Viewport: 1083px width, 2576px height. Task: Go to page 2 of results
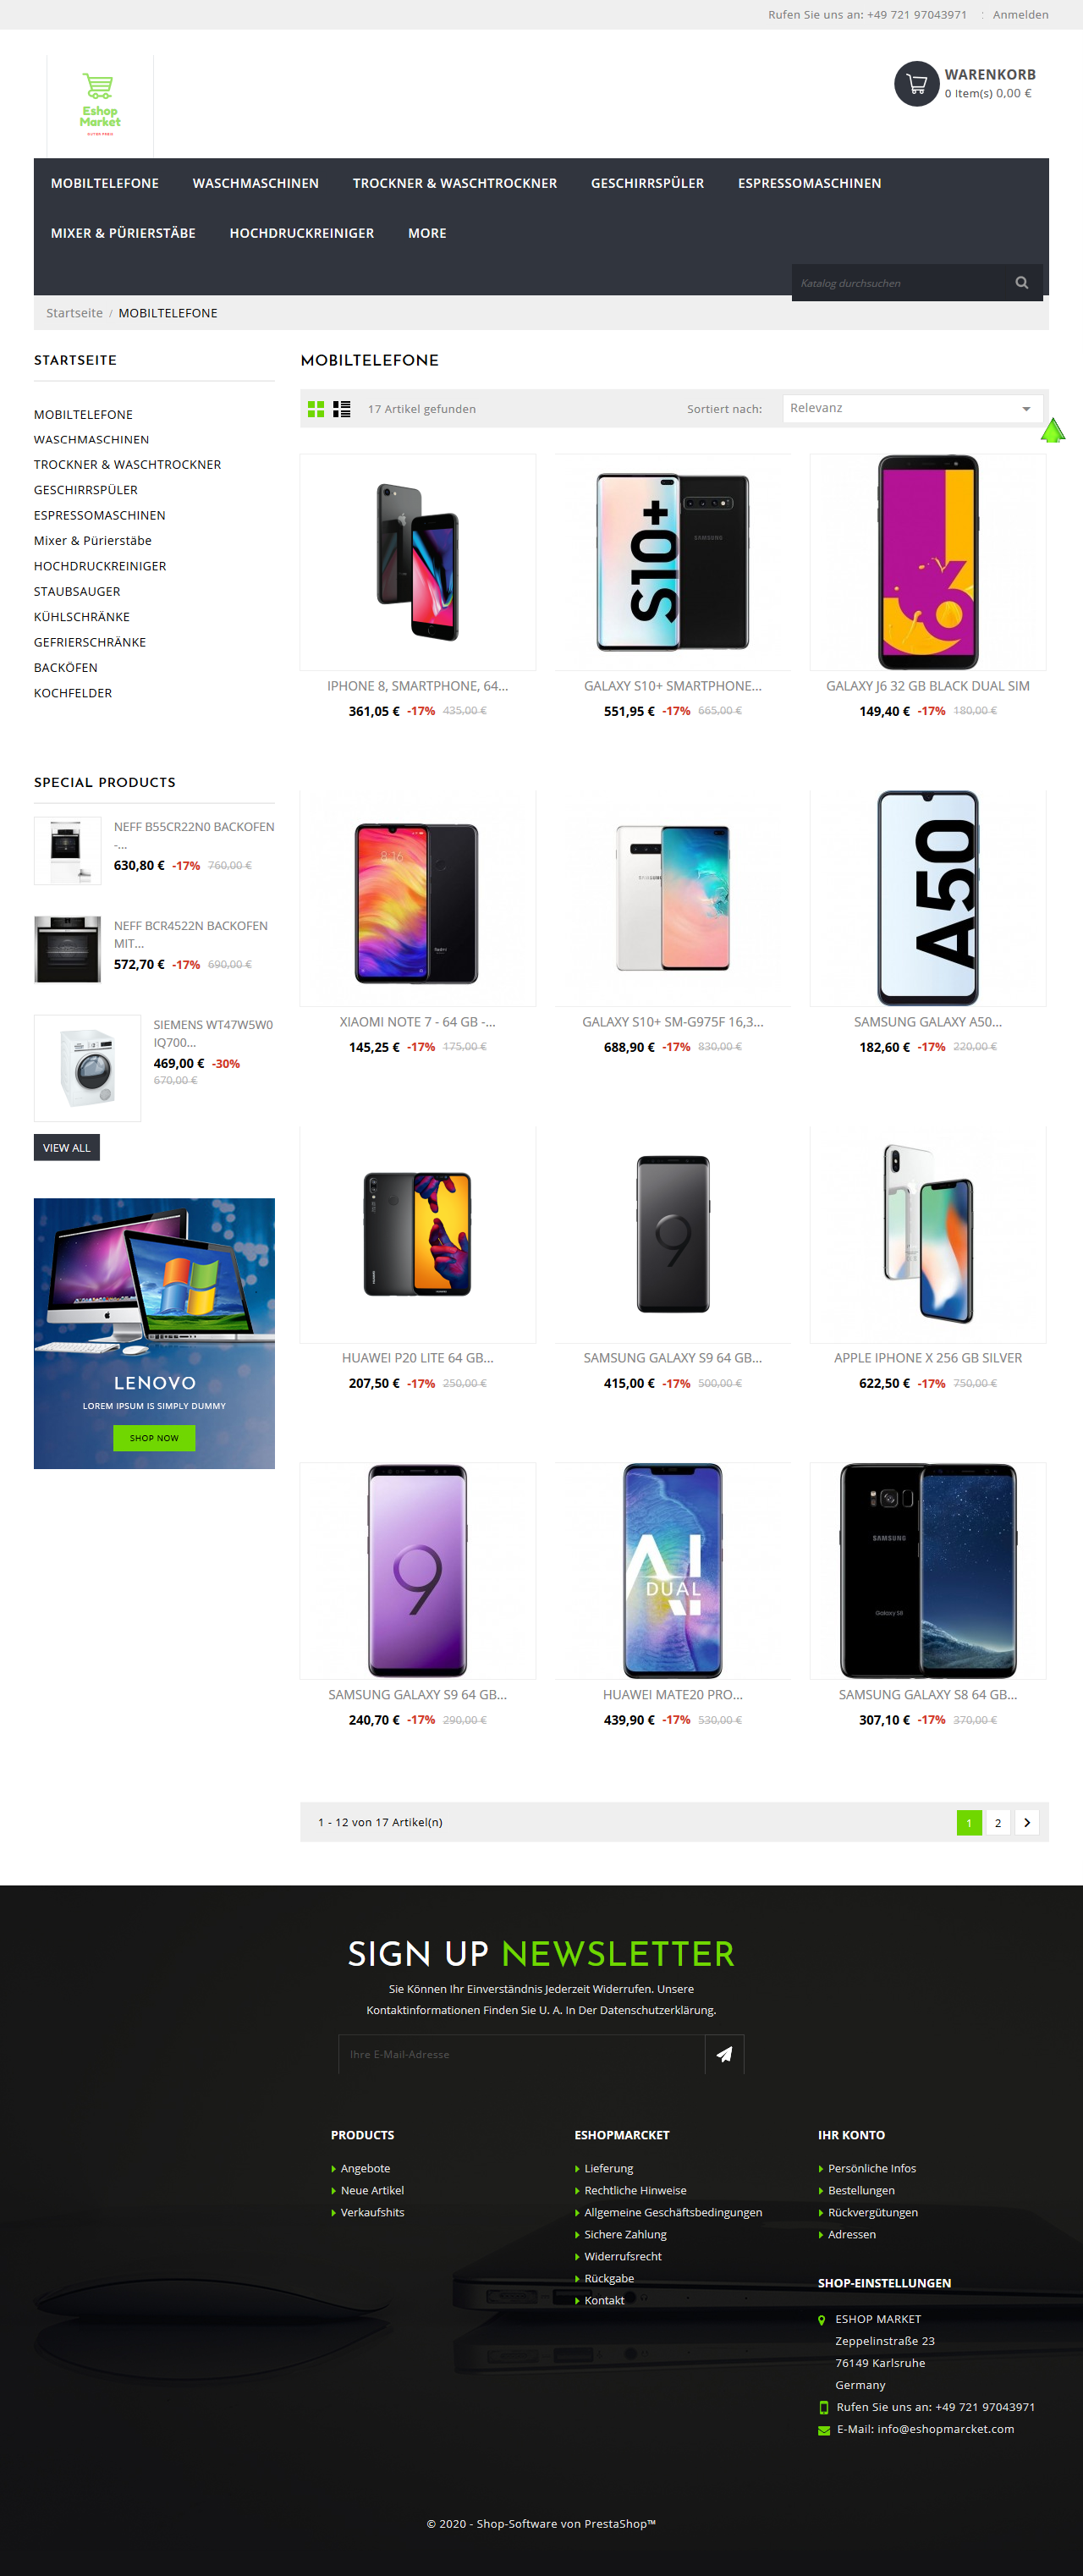(997, 1822)
